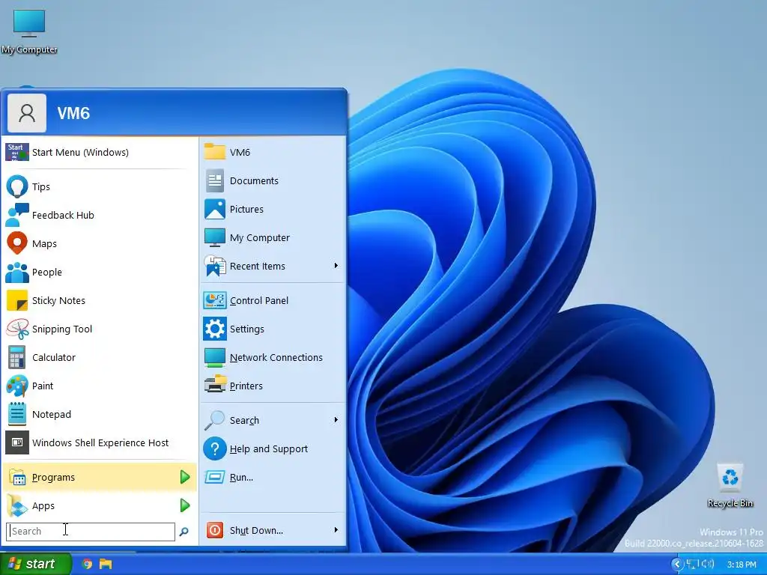Open the Documents folder icon
The image size is (767, 575).
pyautogui.click(x=215, y=180)
